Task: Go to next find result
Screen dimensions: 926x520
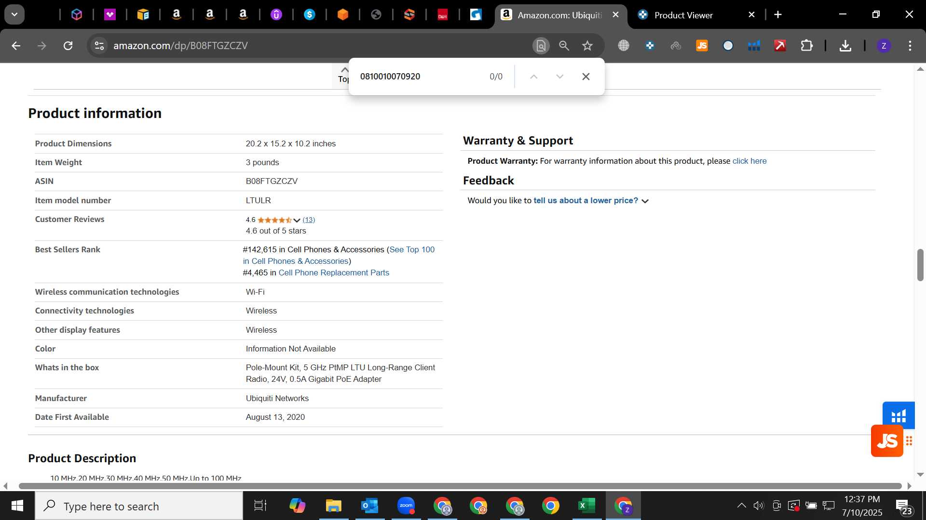Action: pyautogui.click(x=559, y=77)
